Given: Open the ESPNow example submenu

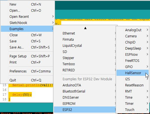Looking at the screenshot, I should point(132,55).
